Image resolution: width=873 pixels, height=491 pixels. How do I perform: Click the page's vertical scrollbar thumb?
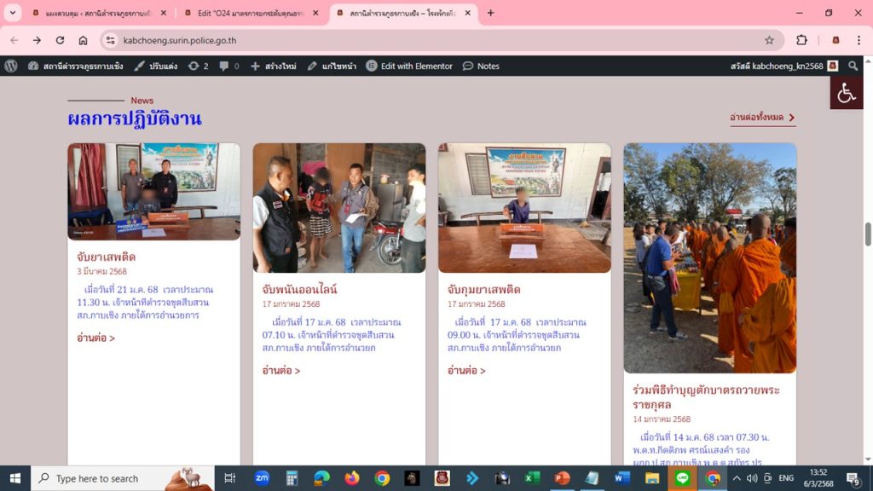pyautogui.click(x=868, y=234)
